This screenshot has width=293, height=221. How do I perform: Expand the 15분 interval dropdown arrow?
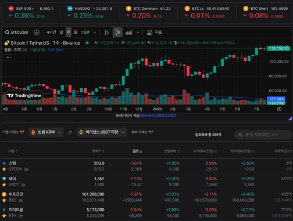[95, 33]
